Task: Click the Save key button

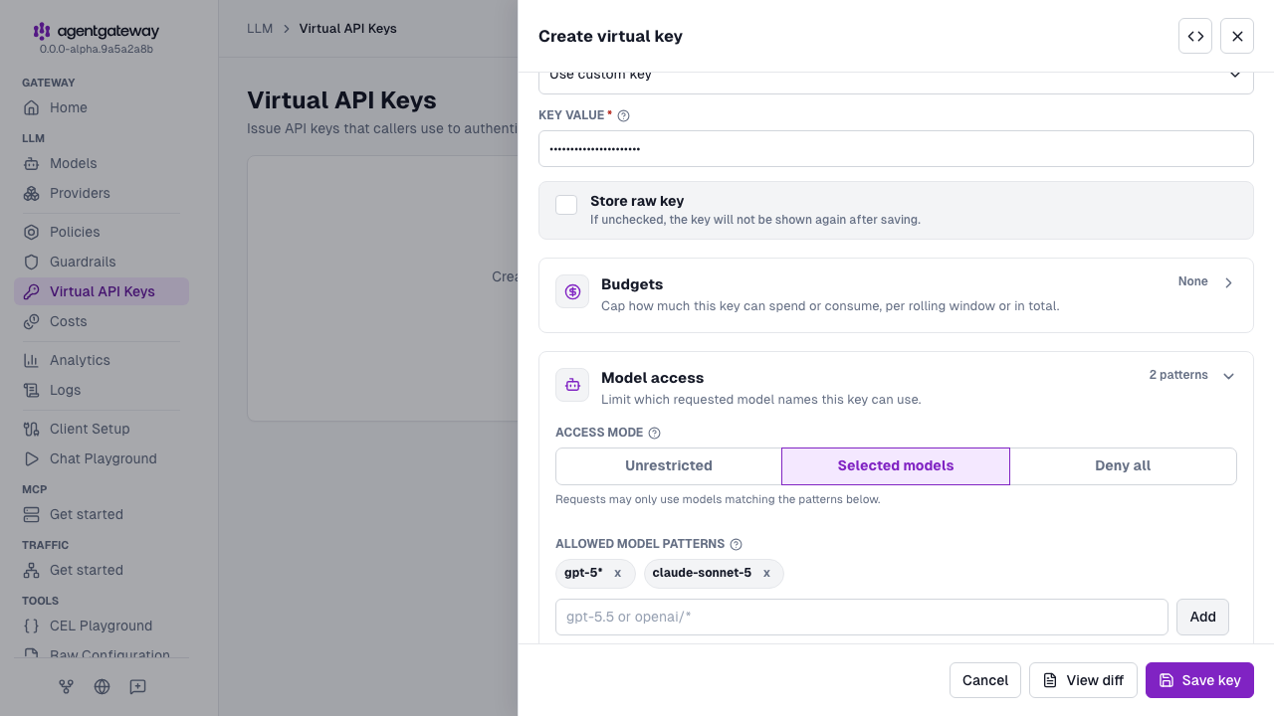Action: click(1199, 680)
